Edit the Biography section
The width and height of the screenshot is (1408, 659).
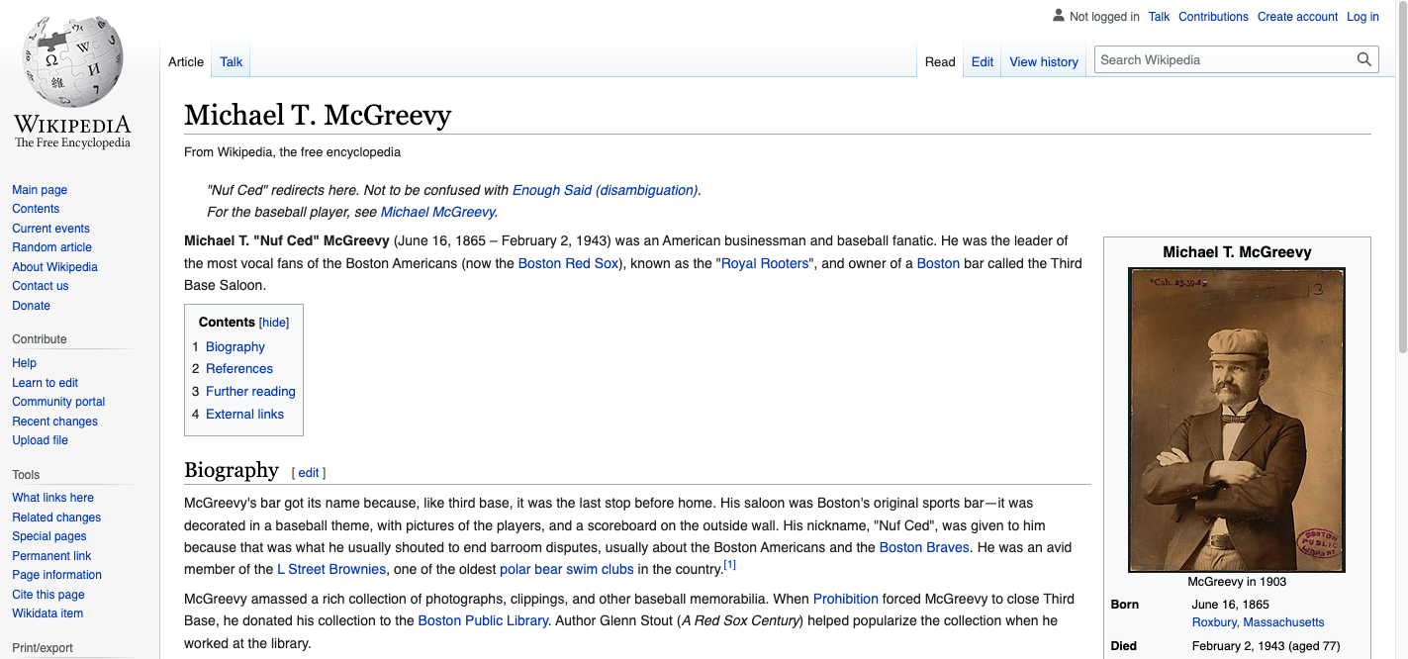pos(309,472)
